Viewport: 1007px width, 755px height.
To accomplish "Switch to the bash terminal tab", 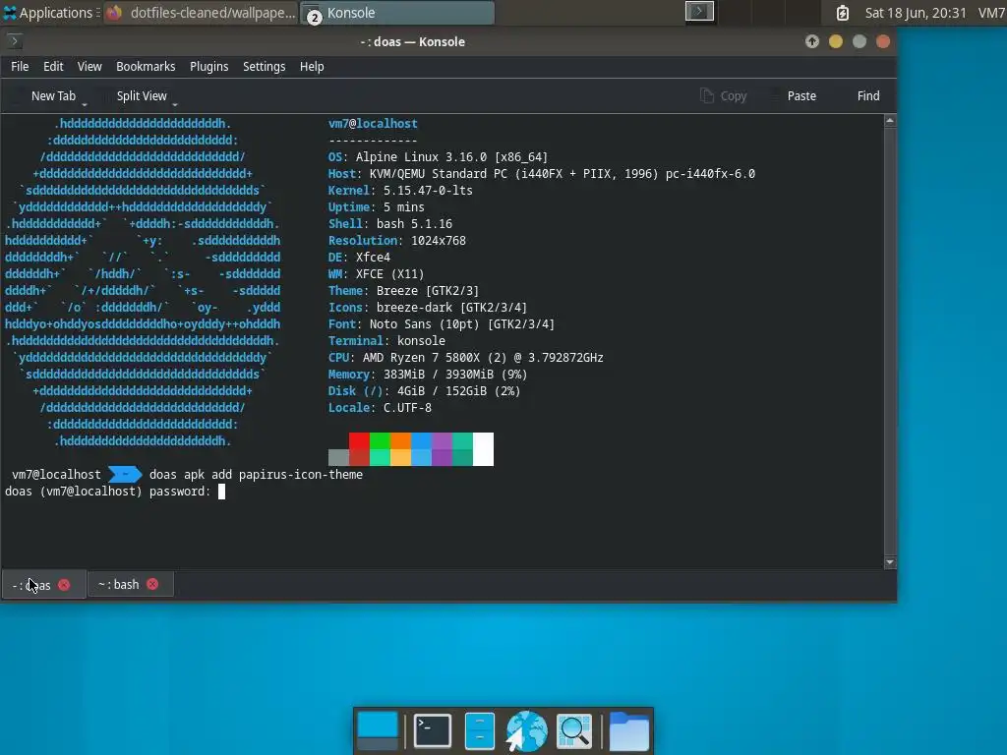I will 131,584.
